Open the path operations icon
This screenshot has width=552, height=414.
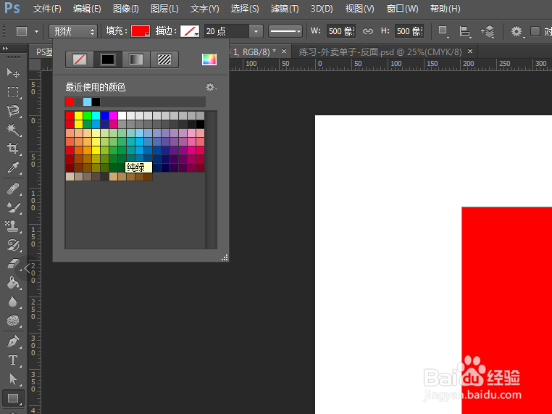[443, 31]
